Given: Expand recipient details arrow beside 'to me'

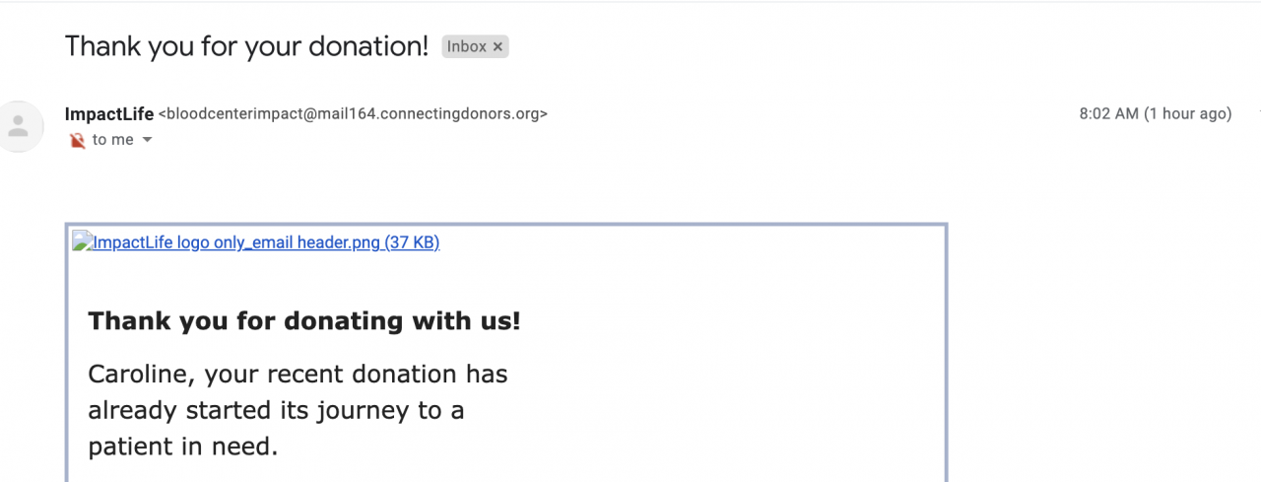Looking at the screenshot, I should tap(148, 140).
